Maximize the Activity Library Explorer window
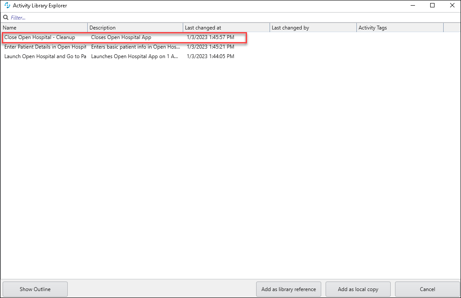 click(432, 6)
